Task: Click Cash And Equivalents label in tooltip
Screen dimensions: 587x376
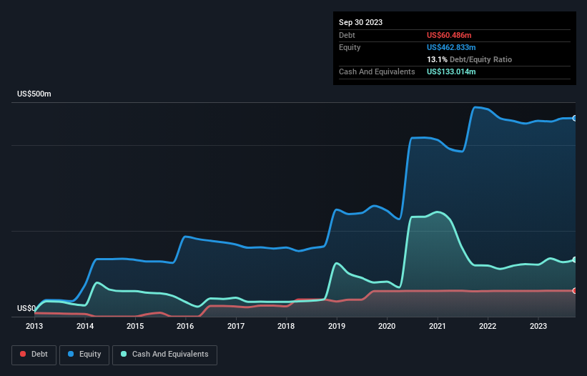Action: click(377, 71)
